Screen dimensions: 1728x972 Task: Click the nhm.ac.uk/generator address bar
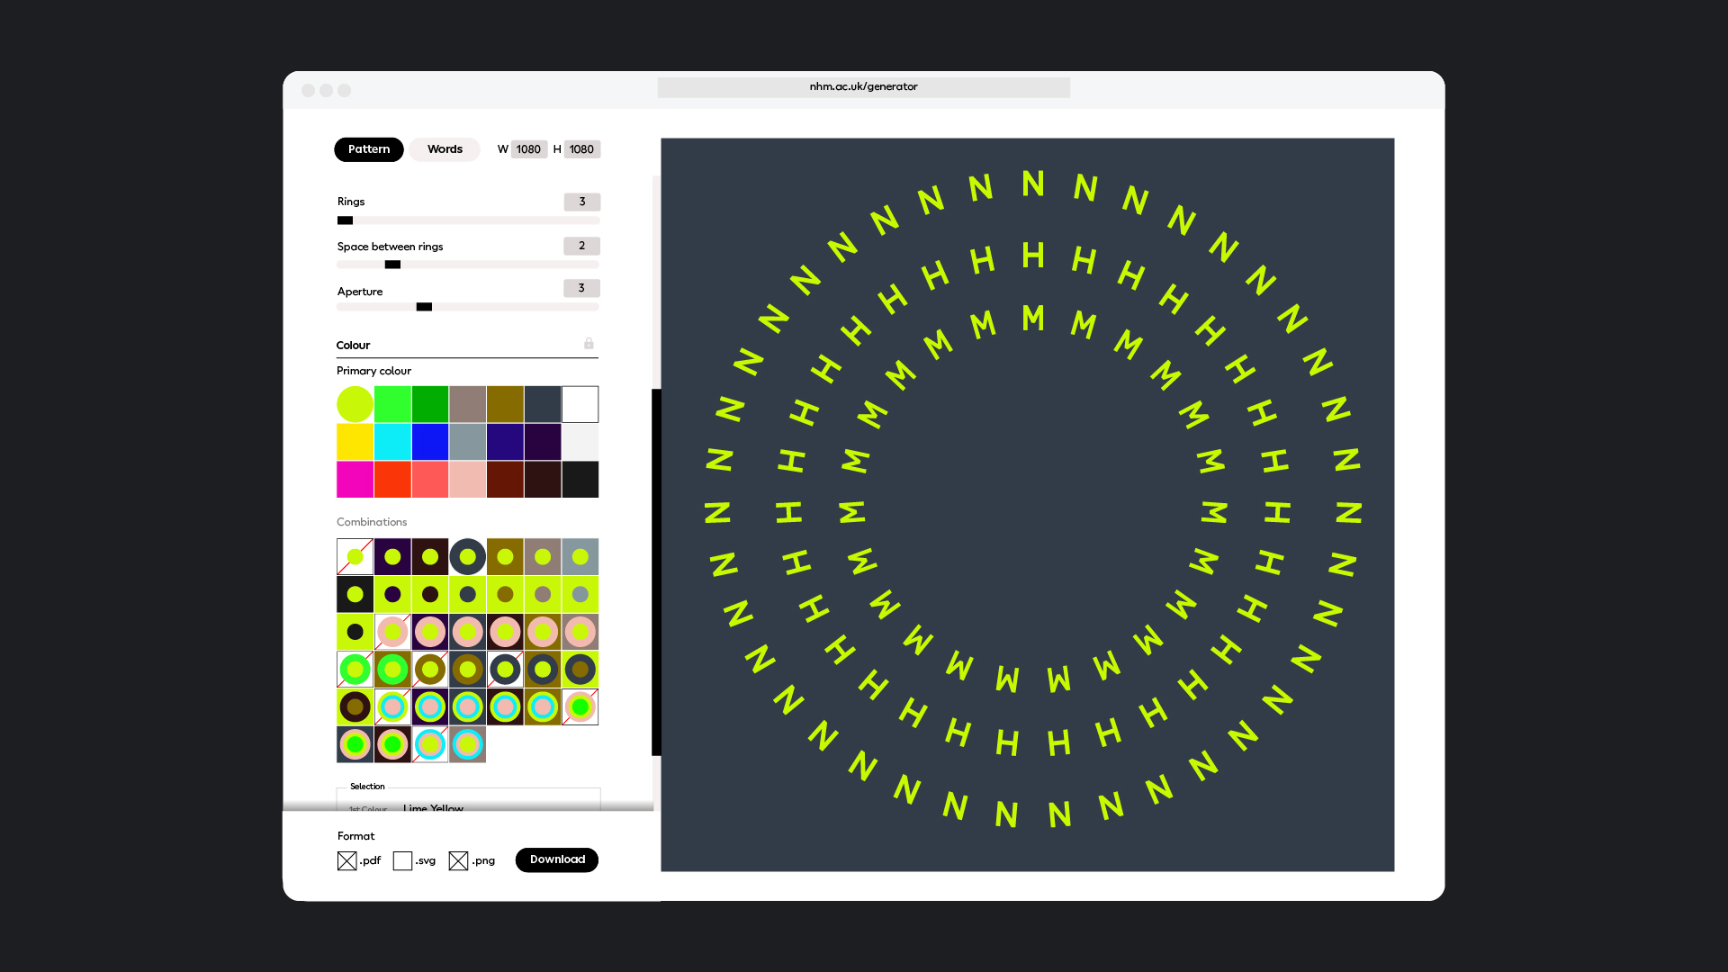click(863, 86)
